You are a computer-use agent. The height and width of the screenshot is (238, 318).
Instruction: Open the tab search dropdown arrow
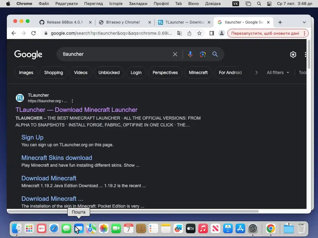pos(304,22)
